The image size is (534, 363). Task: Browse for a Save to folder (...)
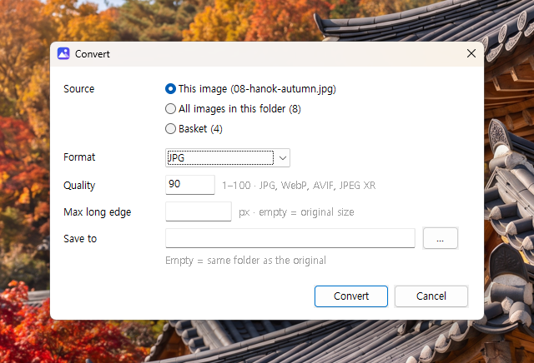441,238
